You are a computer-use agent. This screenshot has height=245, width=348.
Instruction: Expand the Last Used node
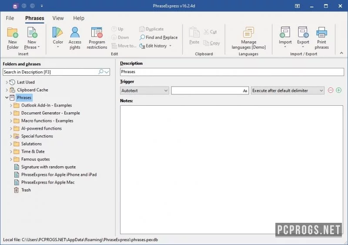[x=7, y=82]
